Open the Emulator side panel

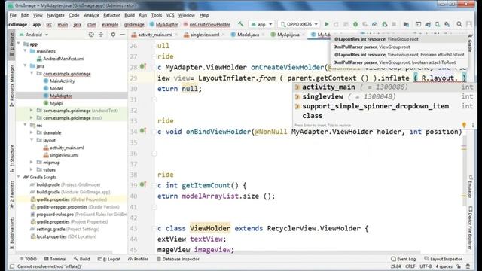point(470,187)
